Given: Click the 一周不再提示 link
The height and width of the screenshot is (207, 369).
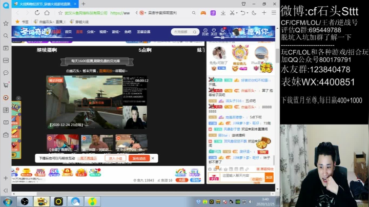Looking at the screenshot, I should pyautogui.click(x=87, y=158).
